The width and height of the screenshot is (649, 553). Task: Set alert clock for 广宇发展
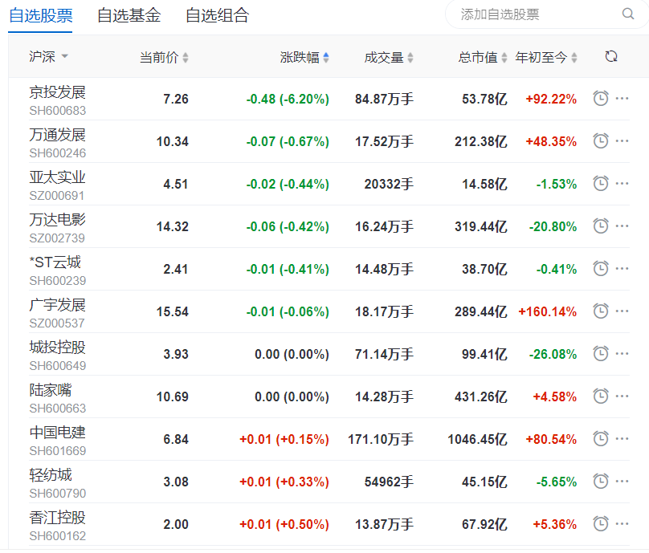coord(601,311)
